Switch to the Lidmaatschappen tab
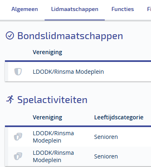The height and width of the screenshot is (167, 151). coord(74,9)
